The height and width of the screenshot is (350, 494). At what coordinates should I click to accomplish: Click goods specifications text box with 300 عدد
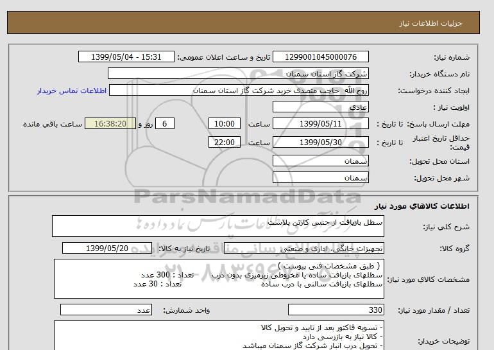click(x=219, y=279)
